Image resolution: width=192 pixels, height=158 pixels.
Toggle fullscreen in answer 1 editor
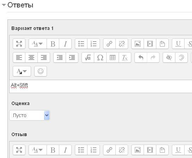coord(19,44)
